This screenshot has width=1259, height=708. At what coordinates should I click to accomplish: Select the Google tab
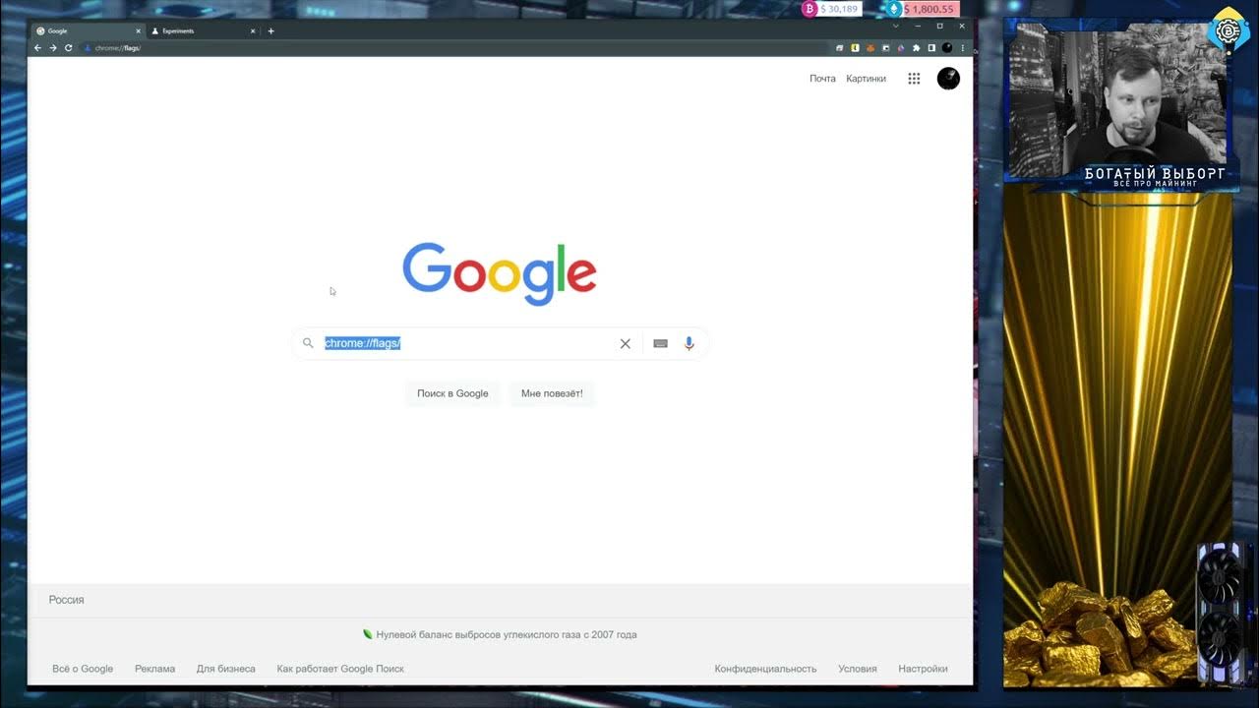89,30
